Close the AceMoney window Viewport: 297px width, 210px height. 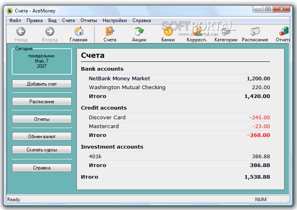pos(281,9)
